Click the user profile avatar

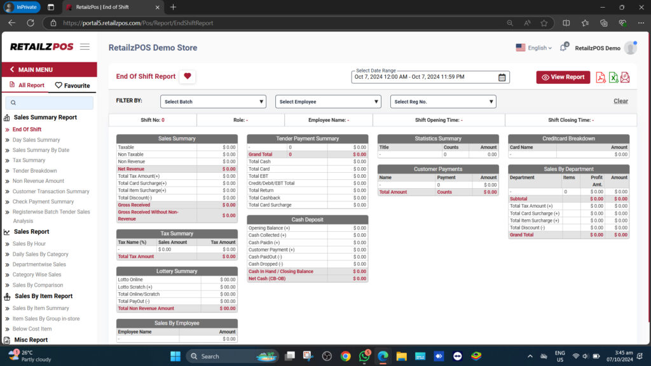click(x=630, y=48)
